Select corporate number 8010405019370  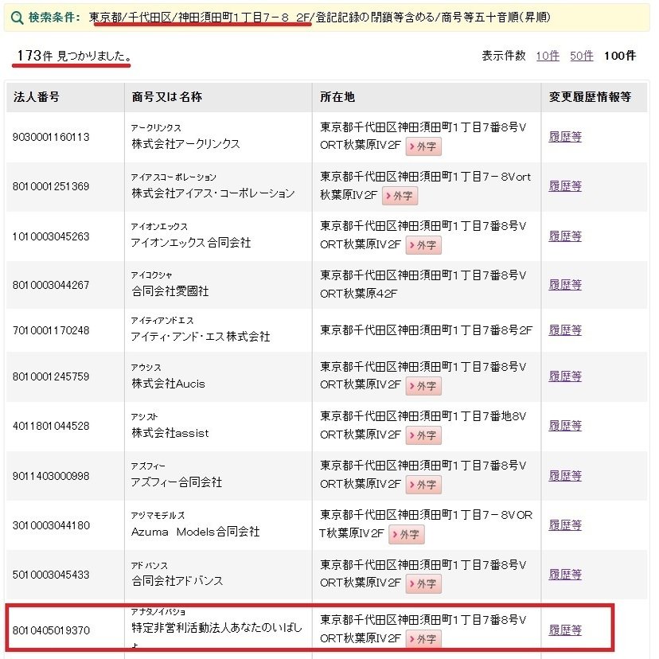point(51,630)
